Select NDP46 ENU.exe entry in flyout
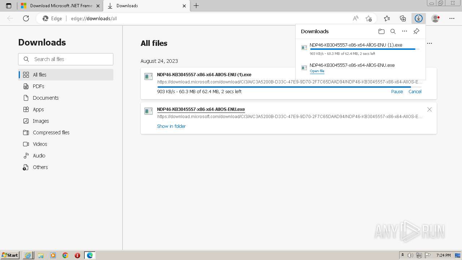Image resolution: width=462 pixels, height=260 pixels. [x=352, y=65]
